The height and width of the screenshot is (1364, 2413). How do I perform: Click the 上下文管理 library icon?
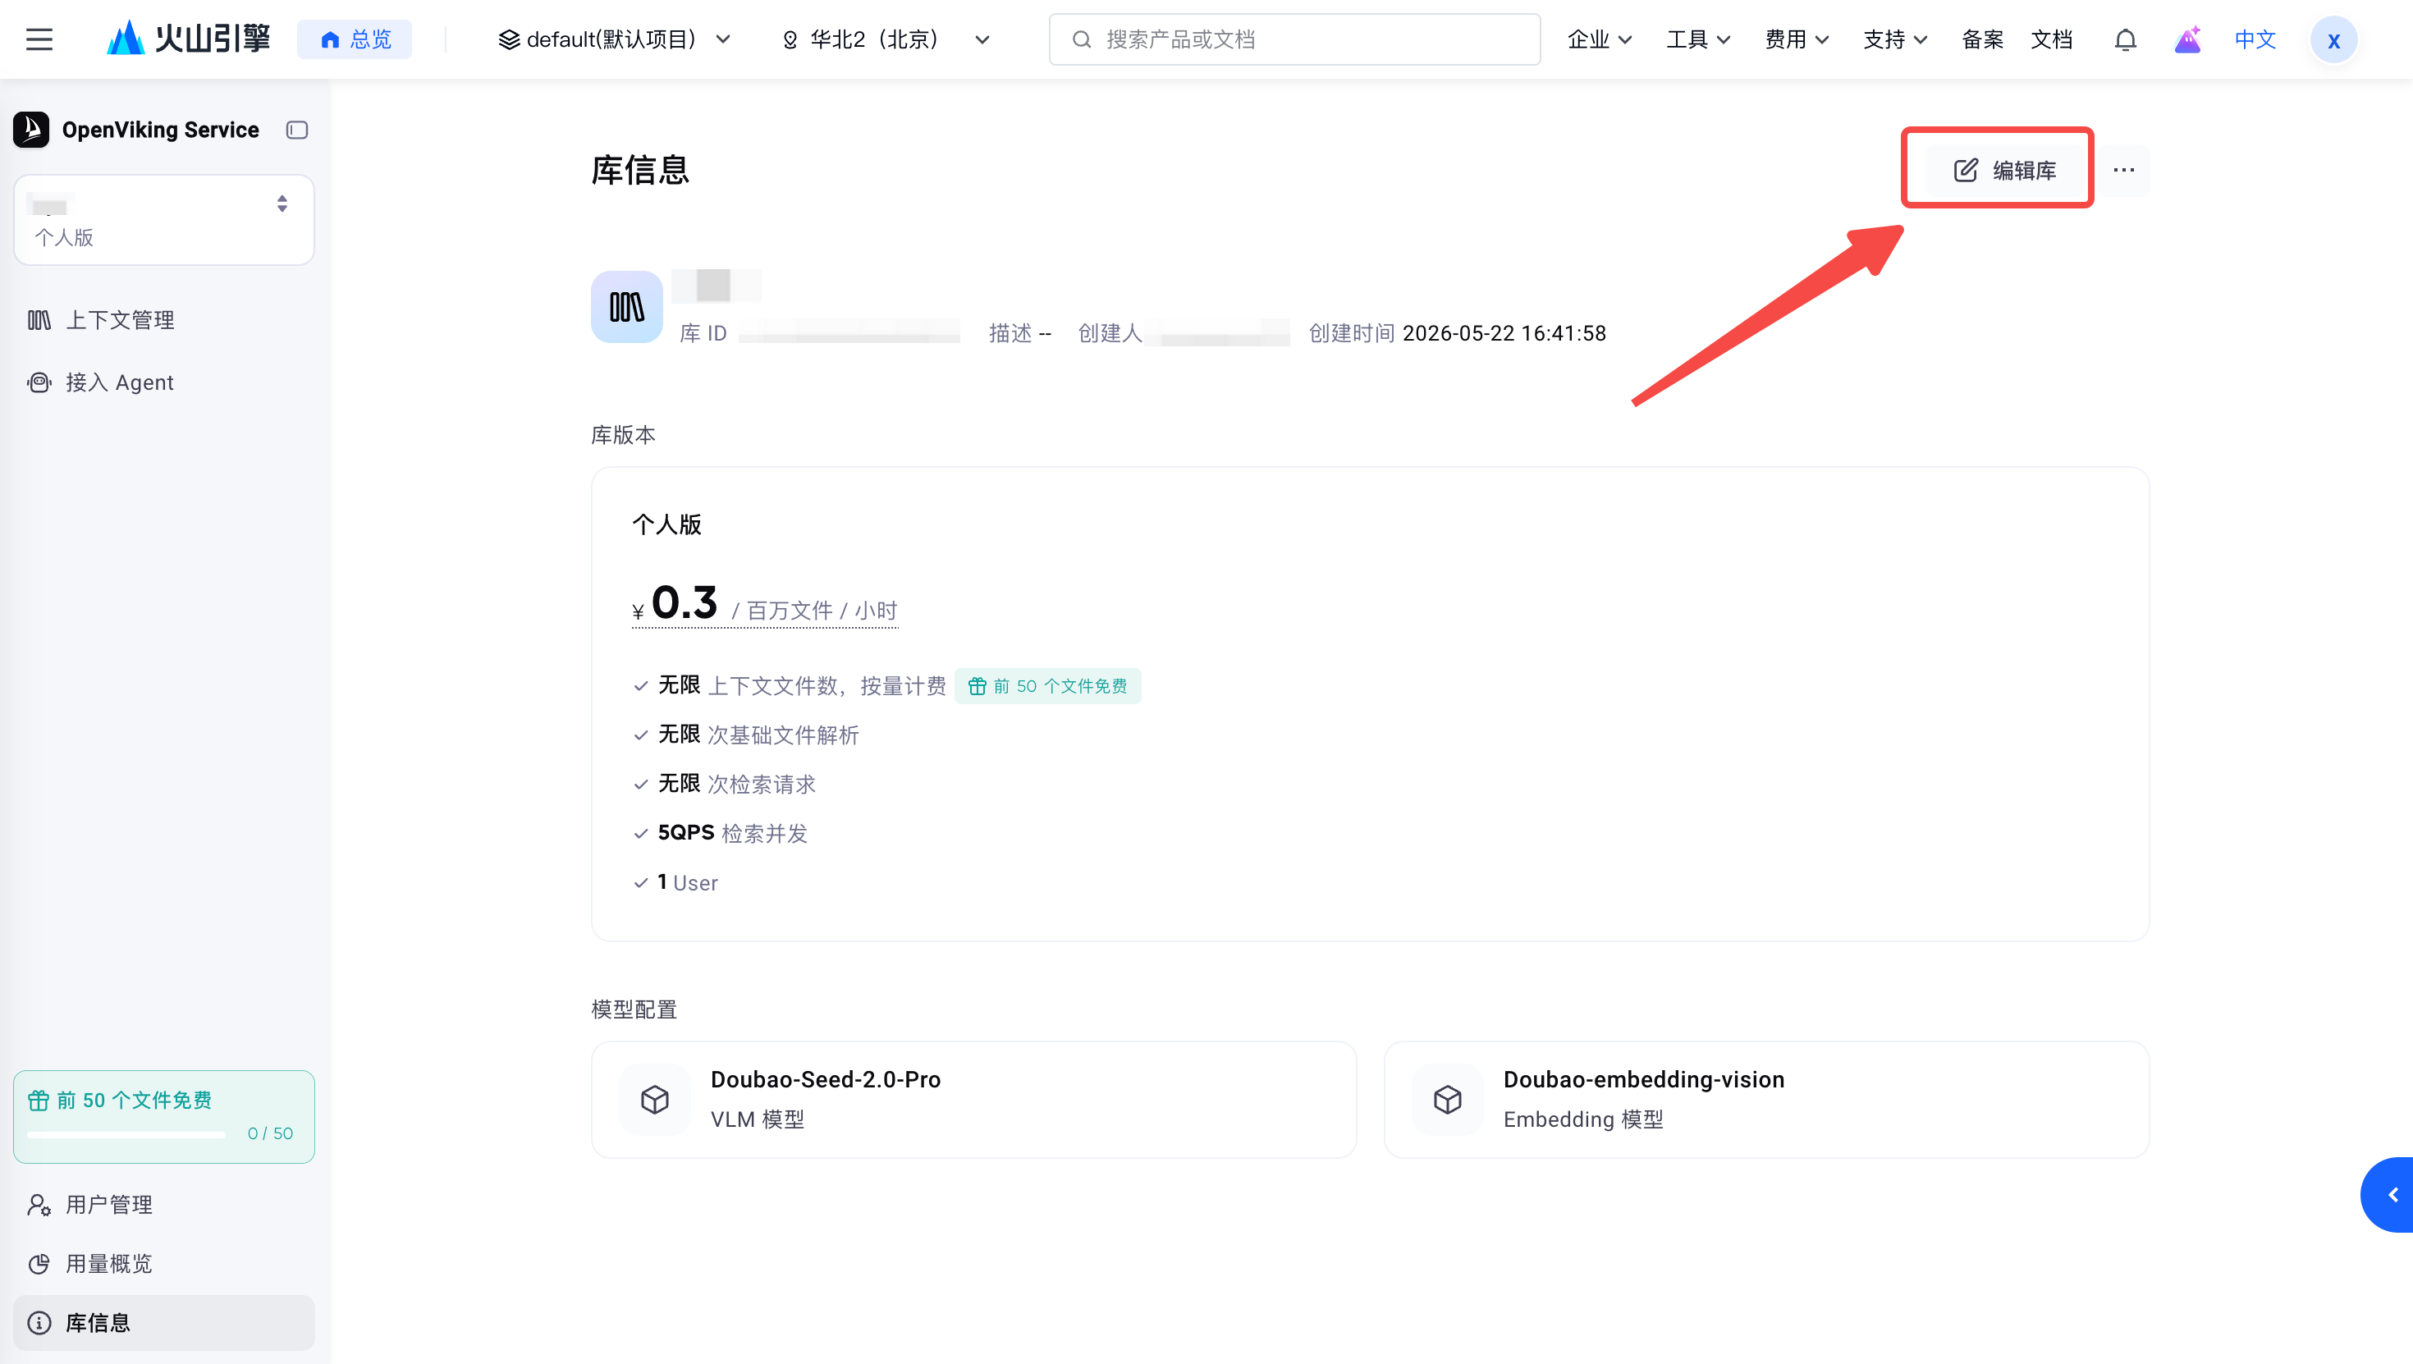click(x=39, y=320)
